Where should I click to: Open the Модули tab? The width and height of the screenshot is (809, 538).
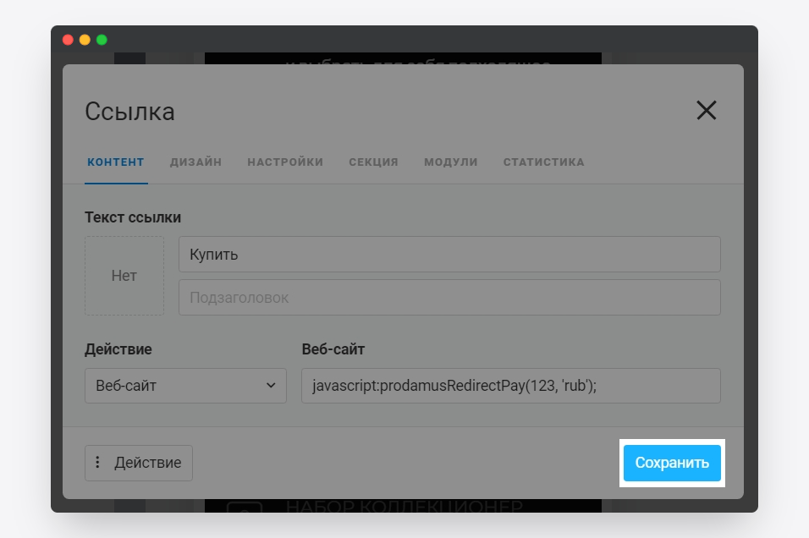tap(450, 162)
